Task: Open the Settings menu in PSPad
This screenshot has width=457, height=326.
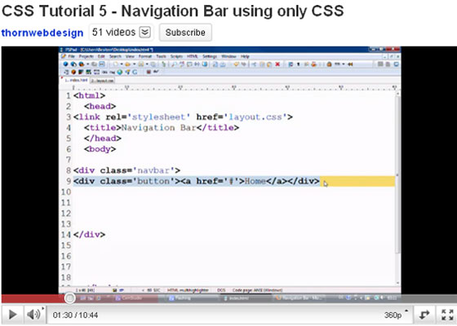Action: coord(210,56)
